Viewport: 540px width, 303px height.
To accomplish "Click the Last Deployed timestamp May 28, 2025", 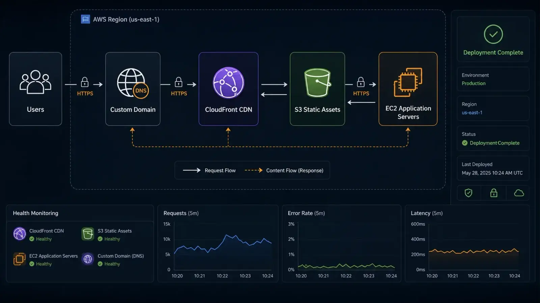I will (492, 173).
